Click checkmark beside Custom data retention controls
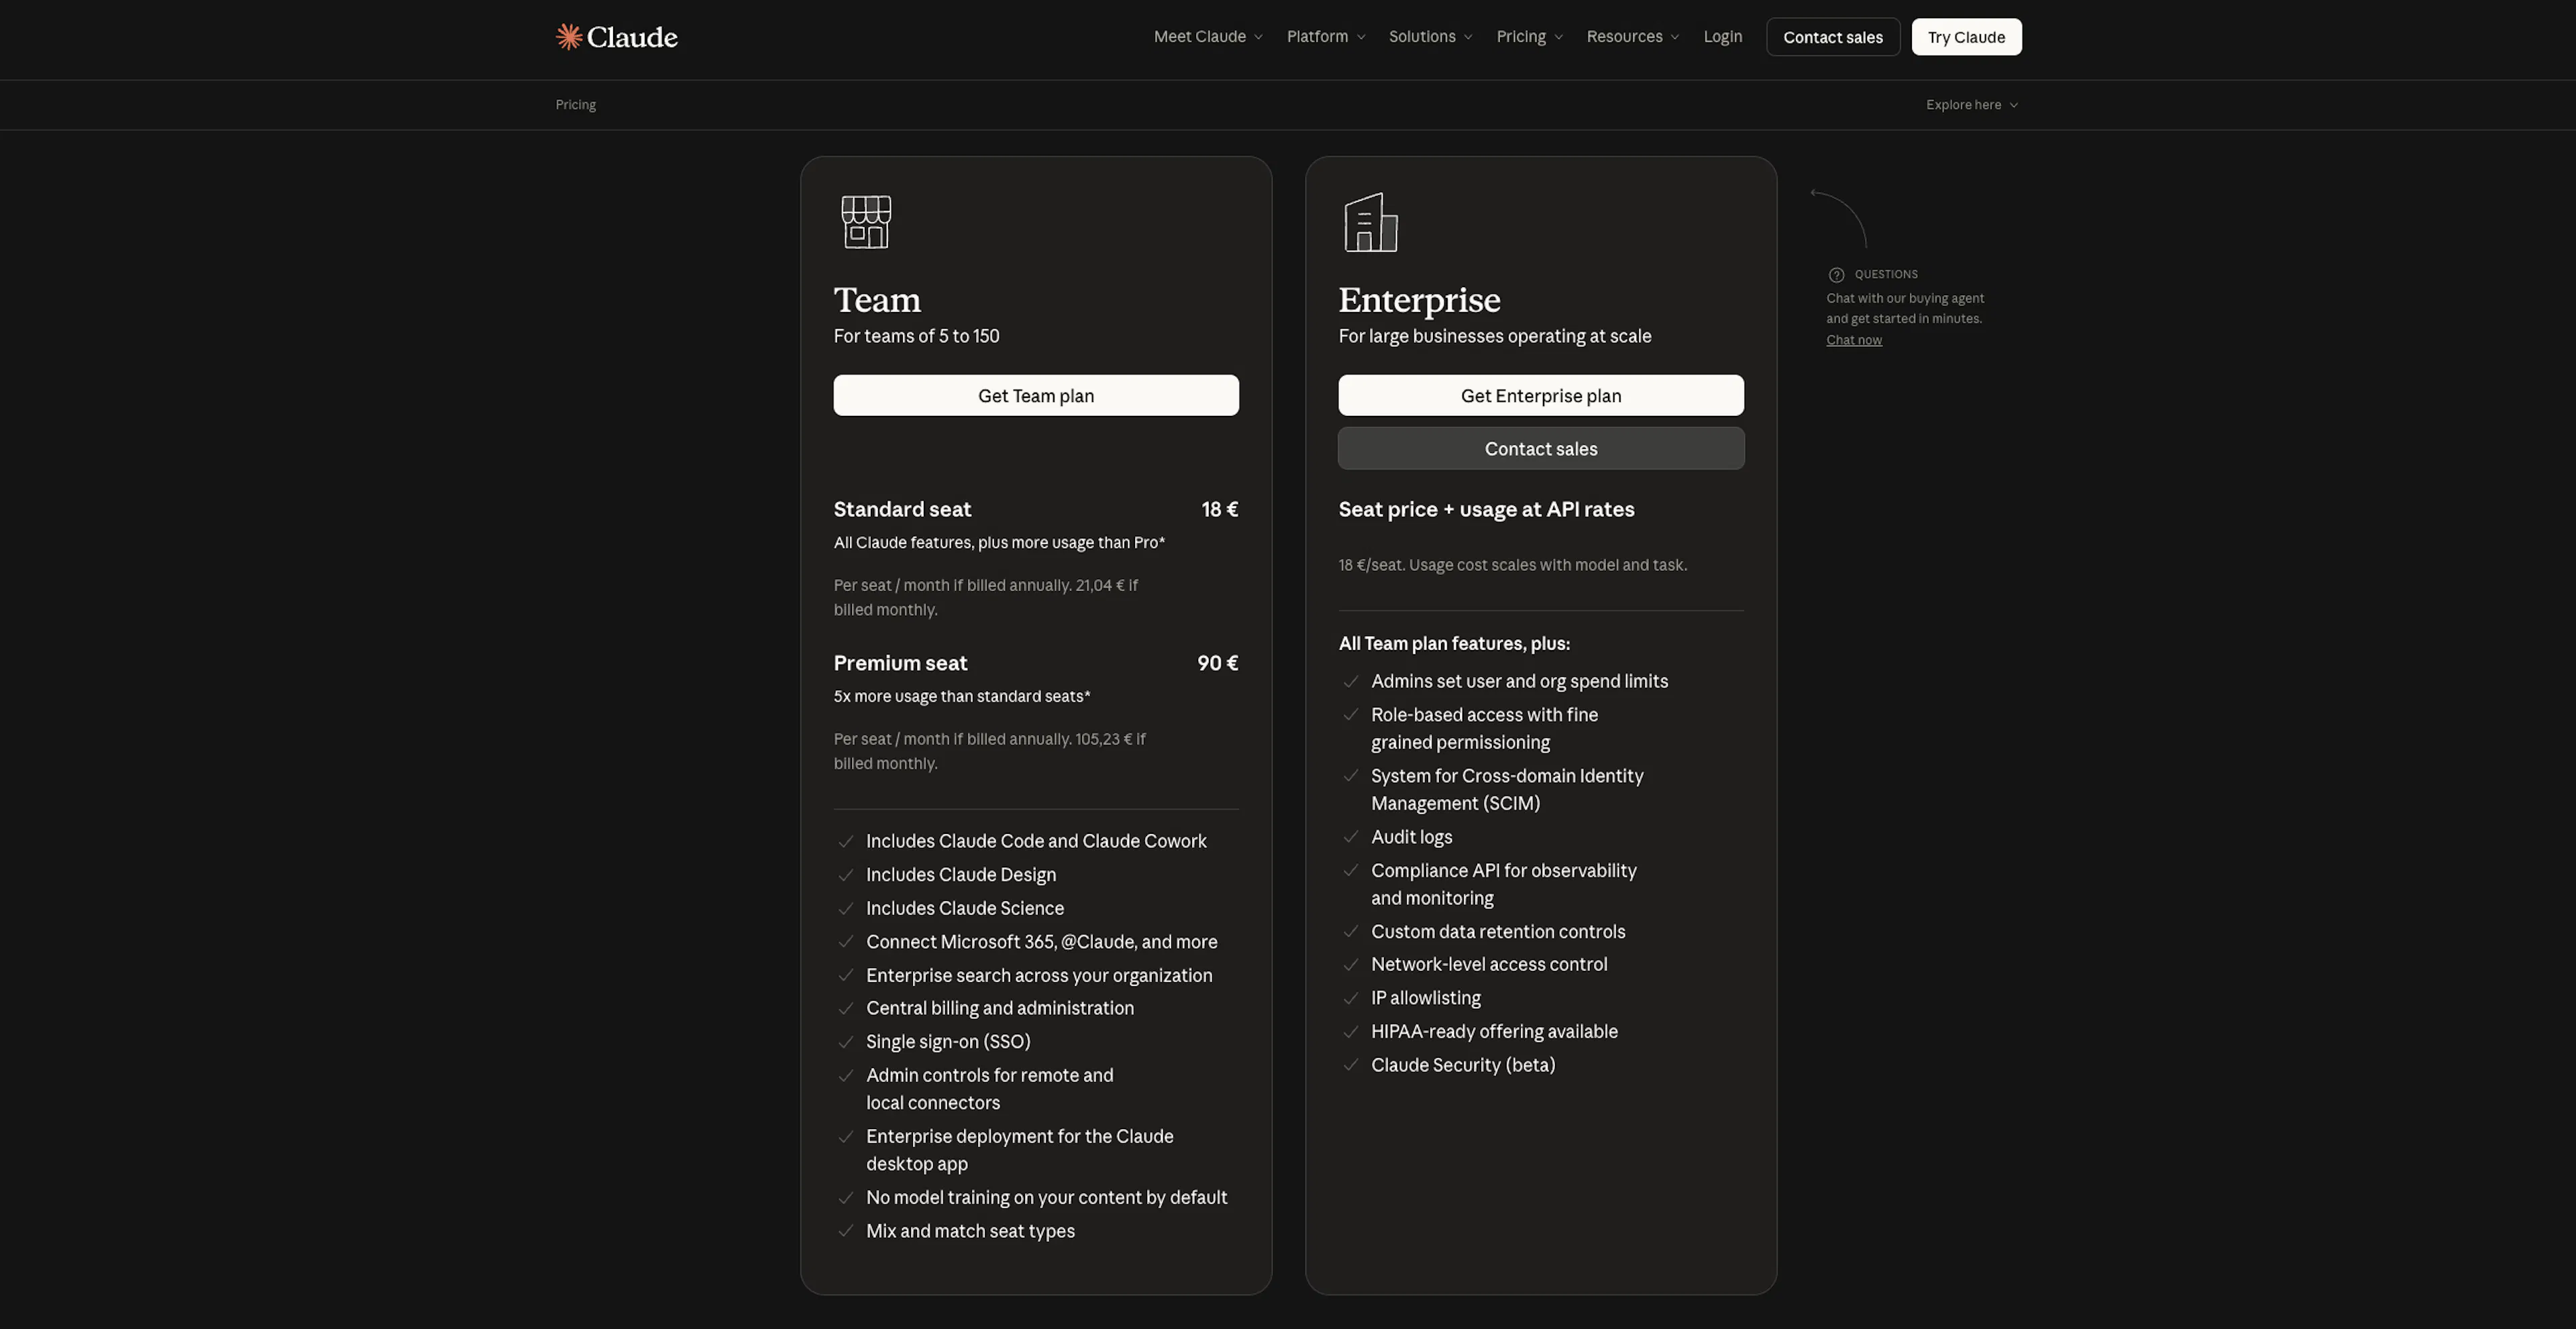This screenshot has width=2576, height=1329. (1351, 932)
